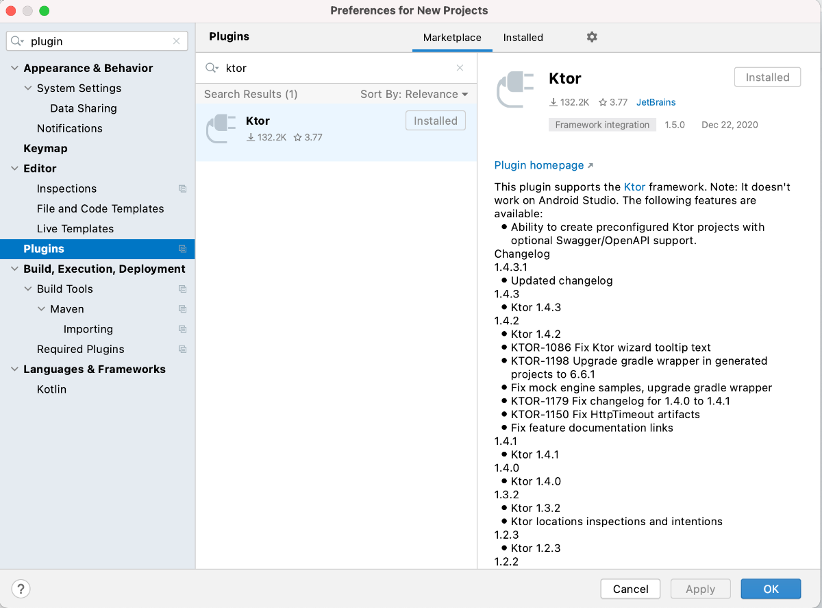Image resolution: width=822 pixels, height=608 pixels.
Task: Collapse the System Settings node
Action: [28, 88]
